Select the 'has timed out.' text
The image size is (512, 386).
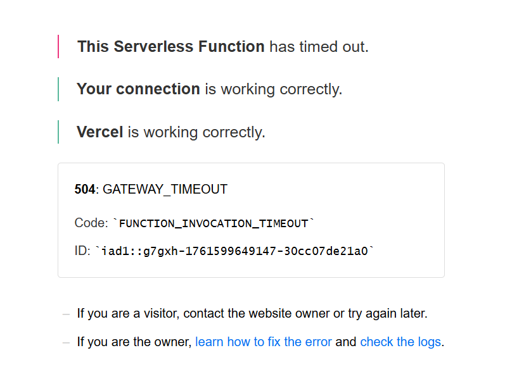(x=319, y=47)
